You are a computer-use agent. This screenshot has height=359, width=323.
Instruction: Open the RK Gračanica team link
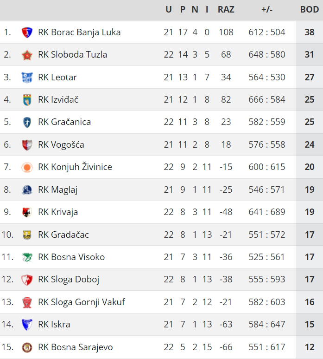(x=64, y=122)
